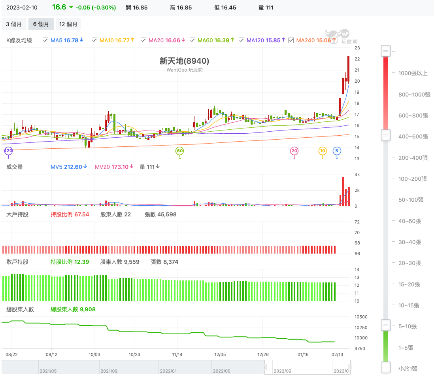Click the yellow 10 moving-average marker

[323, 151]
